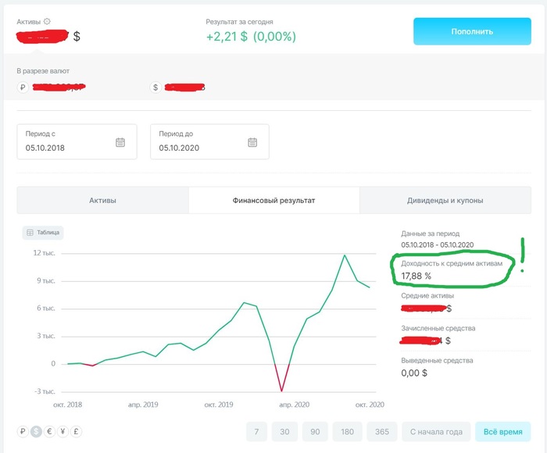Select dollar $ as chart currency
The width and height of the screenshot is (547, 453).
point(36,431)
